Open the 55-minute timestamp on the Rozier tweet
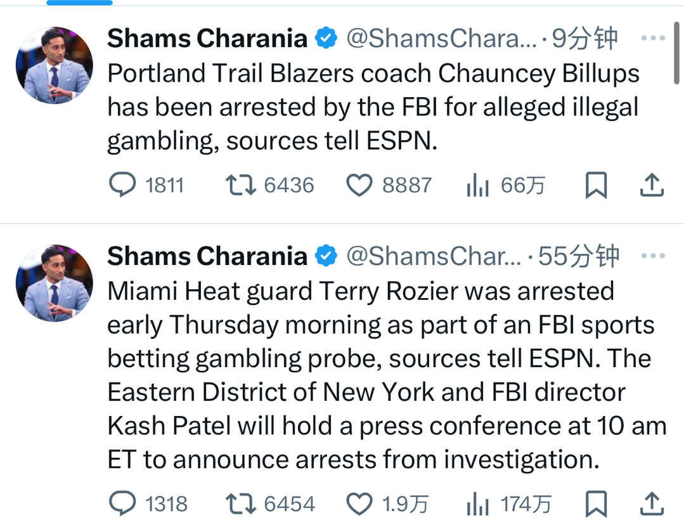The image size is (684, 532). (578, 256)
